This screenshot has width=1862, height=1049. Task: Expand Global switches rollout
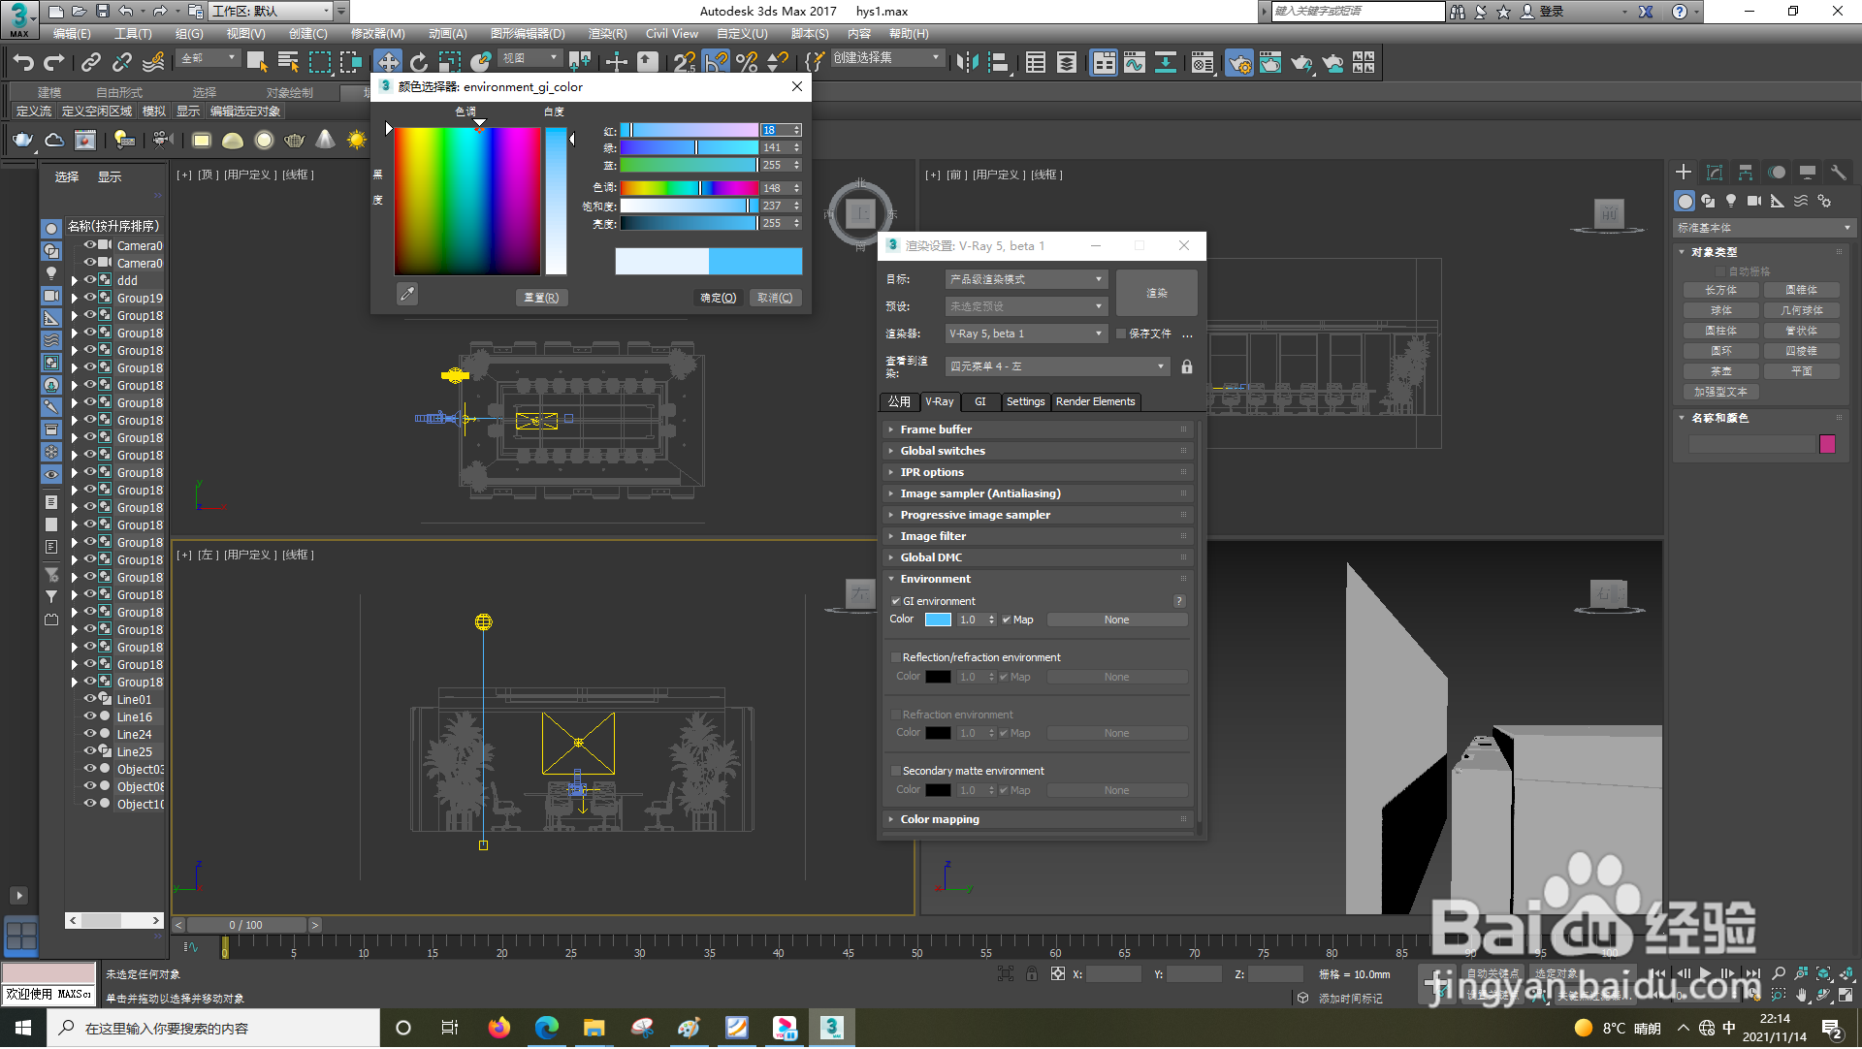click(1037, 451)
